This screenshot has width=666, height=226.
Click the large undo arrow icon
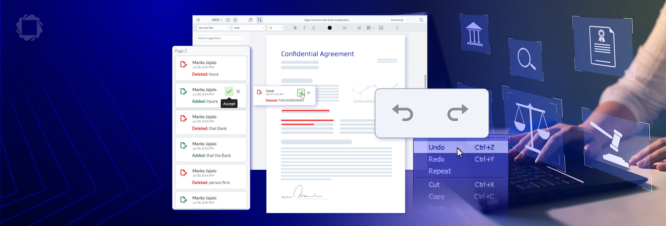click(403, 113)
